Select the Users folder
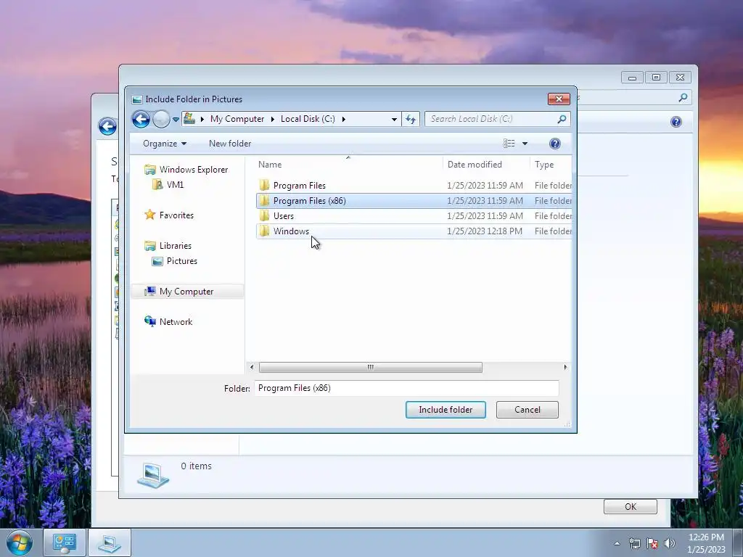This screenshot has width=743, height=557. pyautogui.click(x=414, y=216)
